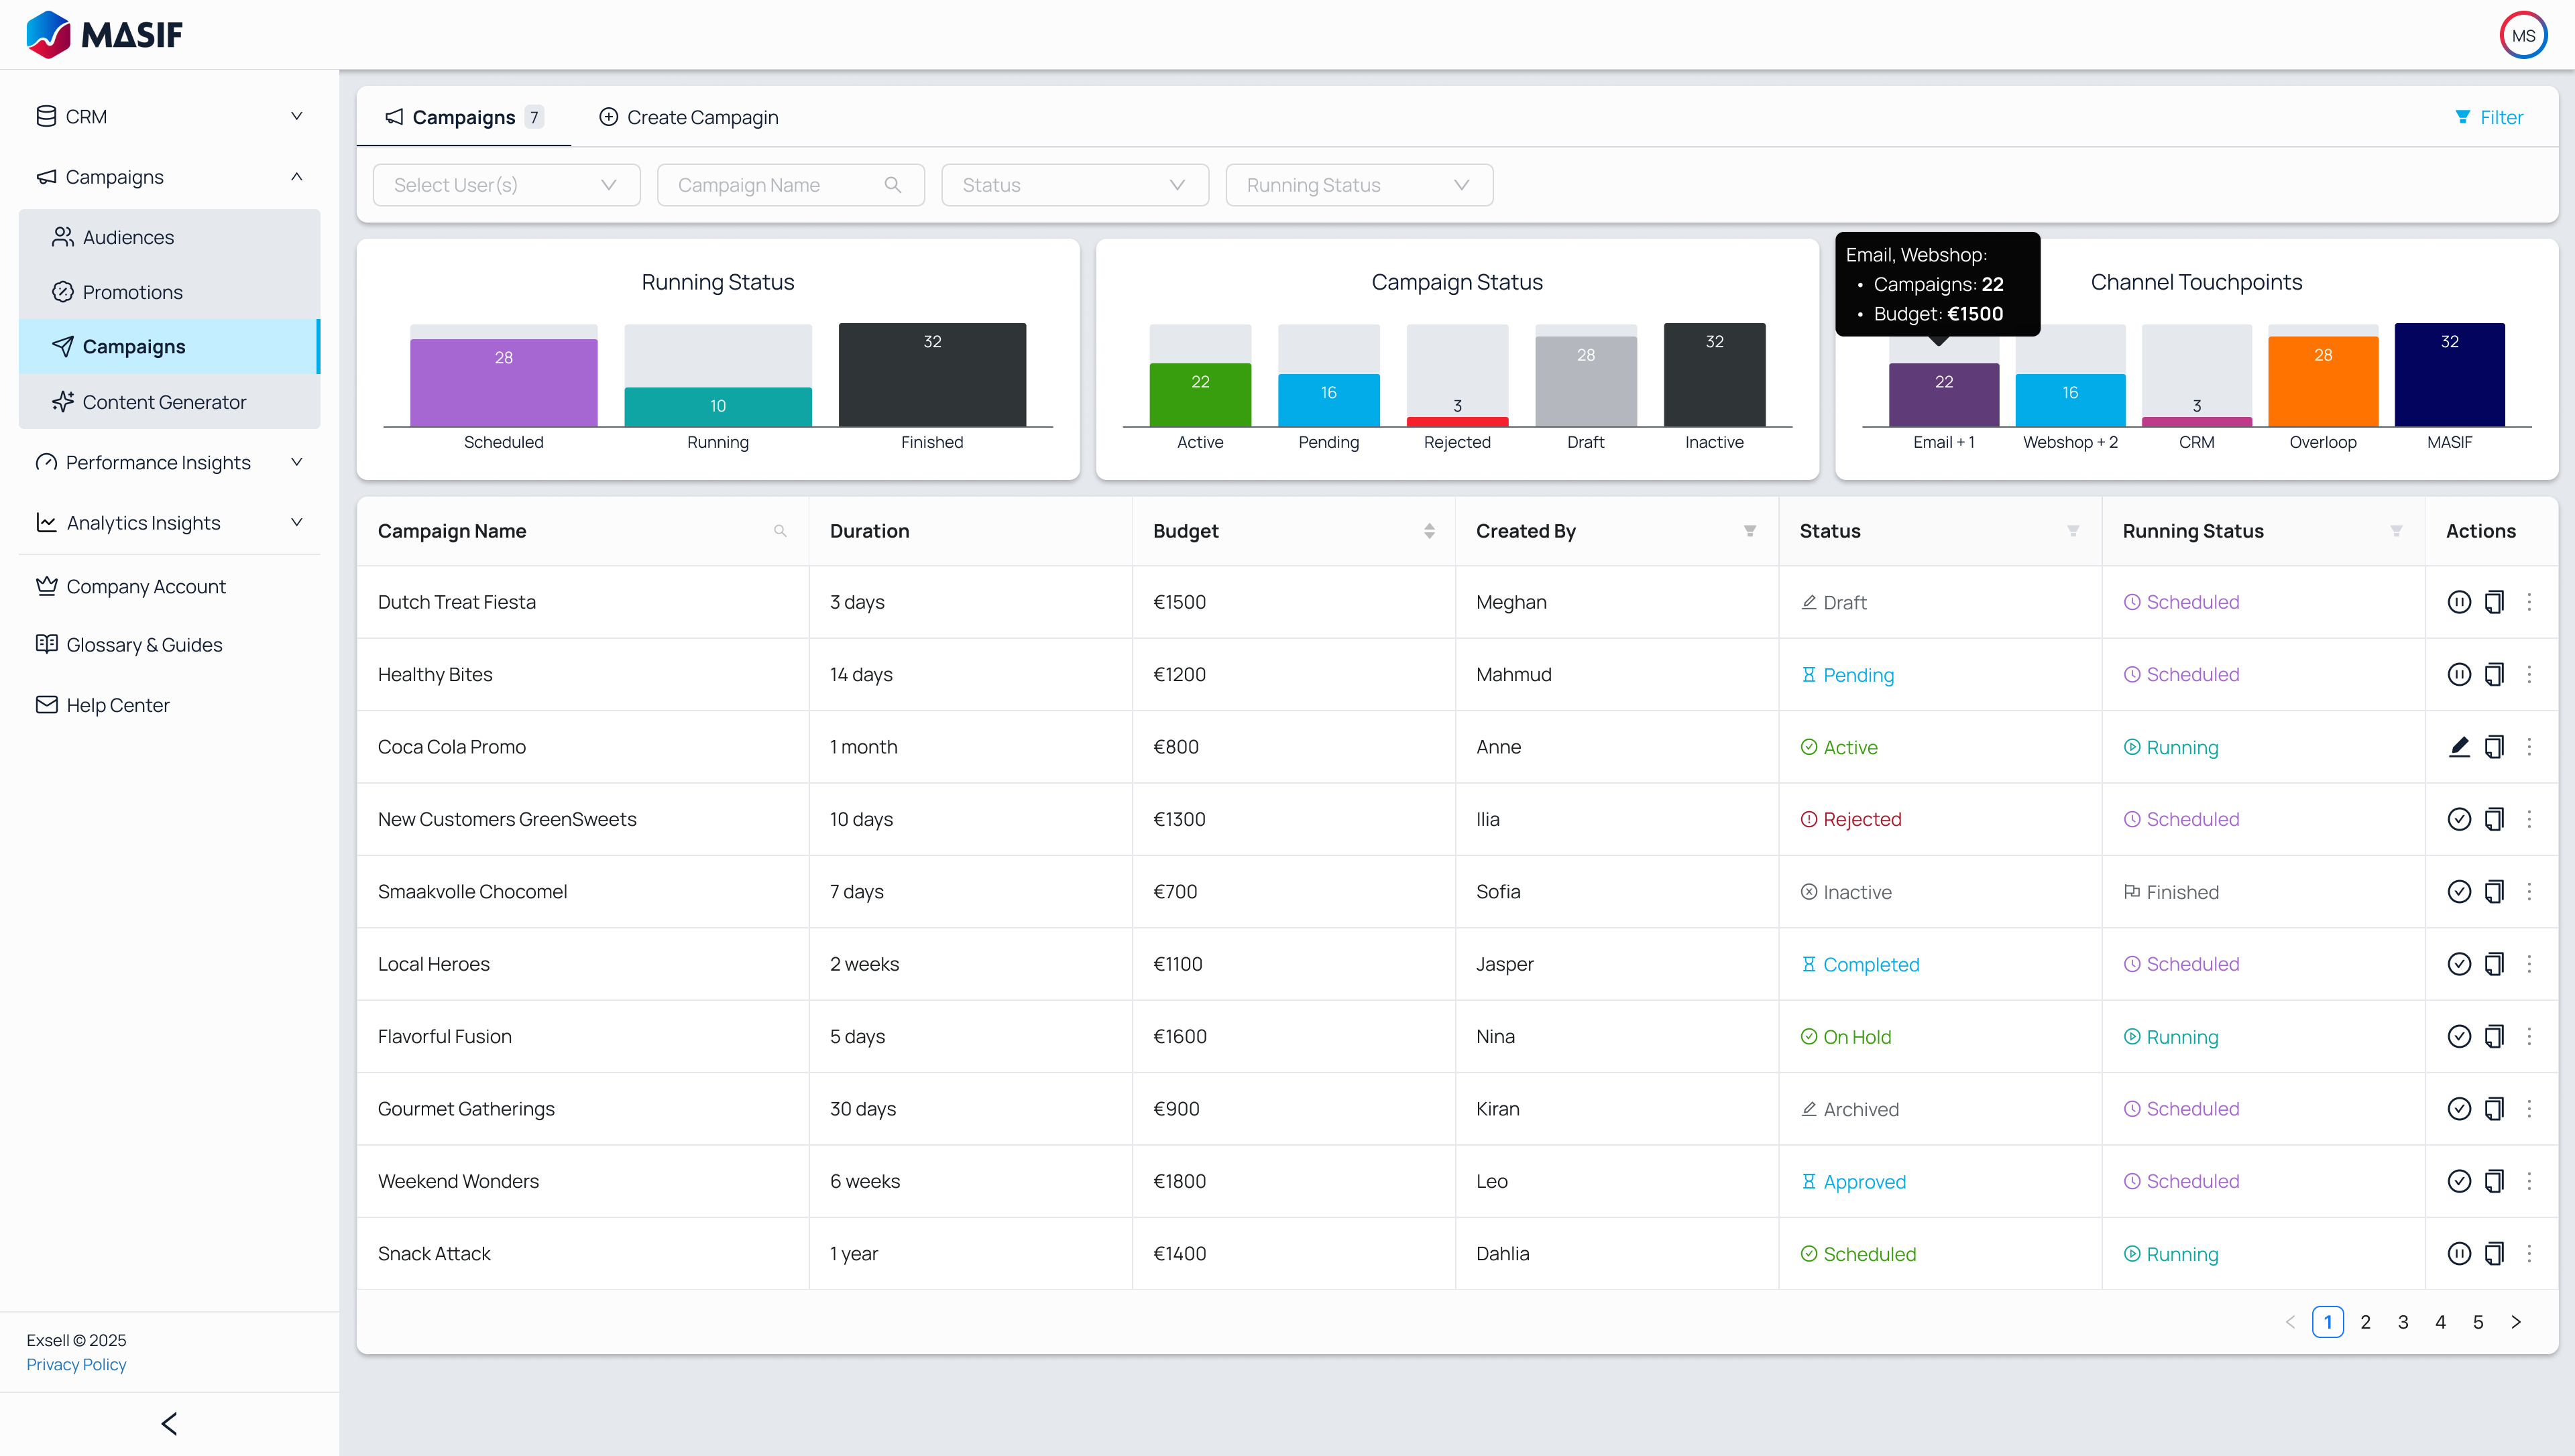Edit the Coca Cola Promo campaign

coord(2460,747)
